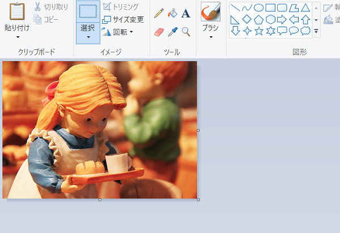Screen dimensions: 340x233
Task: Select the Left arrow shape
Action: pos(294,20)
